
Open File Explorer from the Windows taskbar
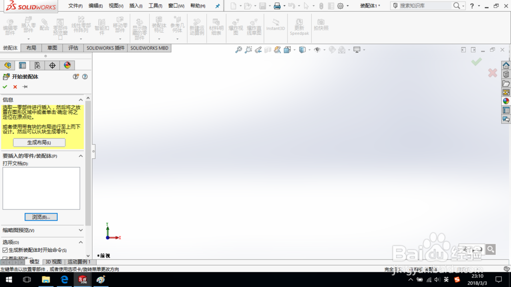coord(45,279)
